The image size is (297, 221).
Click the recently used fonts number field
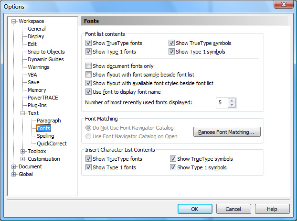[222, 103]
